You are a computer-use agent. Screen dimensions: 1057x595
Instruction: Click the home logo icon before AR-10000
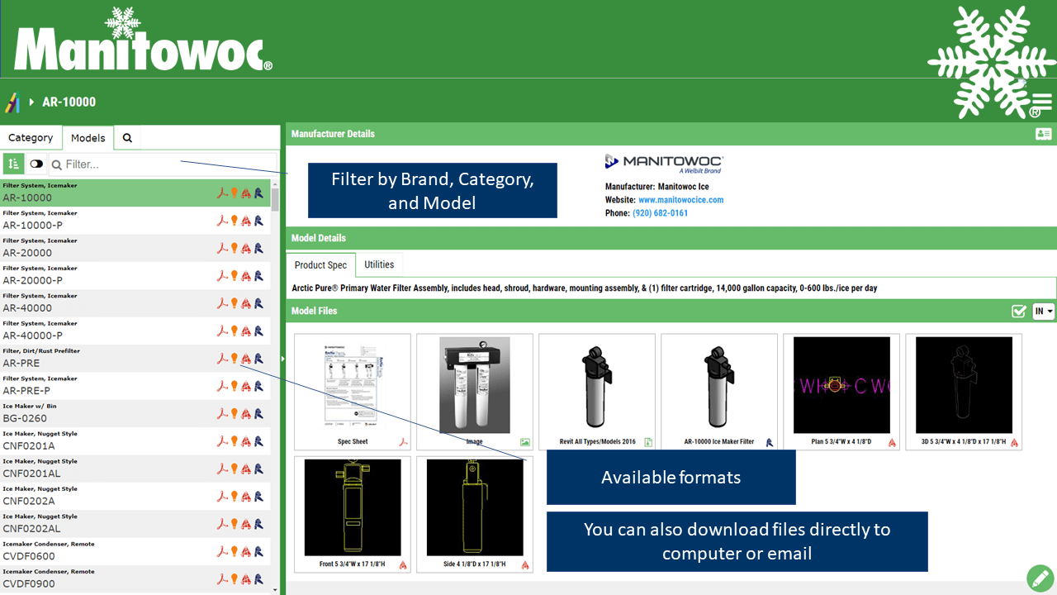(12, 102)
